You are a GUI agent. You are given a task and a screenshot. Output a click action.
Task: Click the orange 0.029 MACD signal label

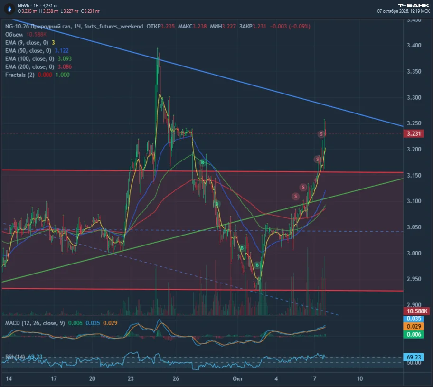coord(414,327)
